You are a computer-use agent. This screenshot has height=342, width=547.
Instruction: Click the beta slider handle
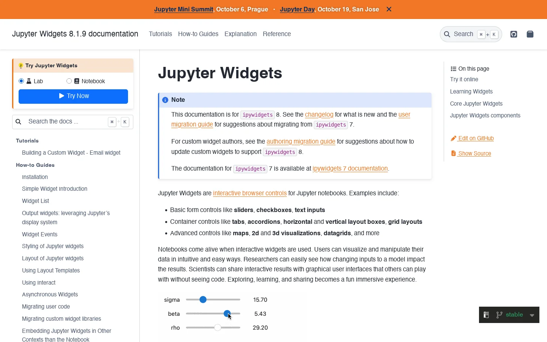point(227,313)
